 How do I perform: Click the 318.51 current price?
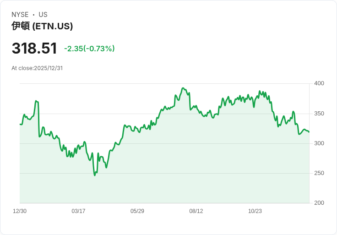(x=34, y=48)
